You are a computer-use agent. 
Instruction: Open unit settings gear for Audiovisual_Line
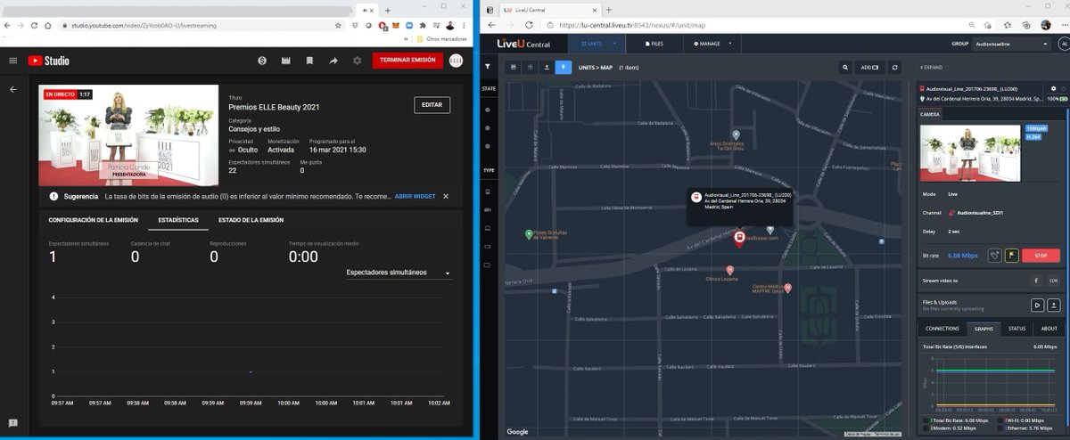(1053, 89)
